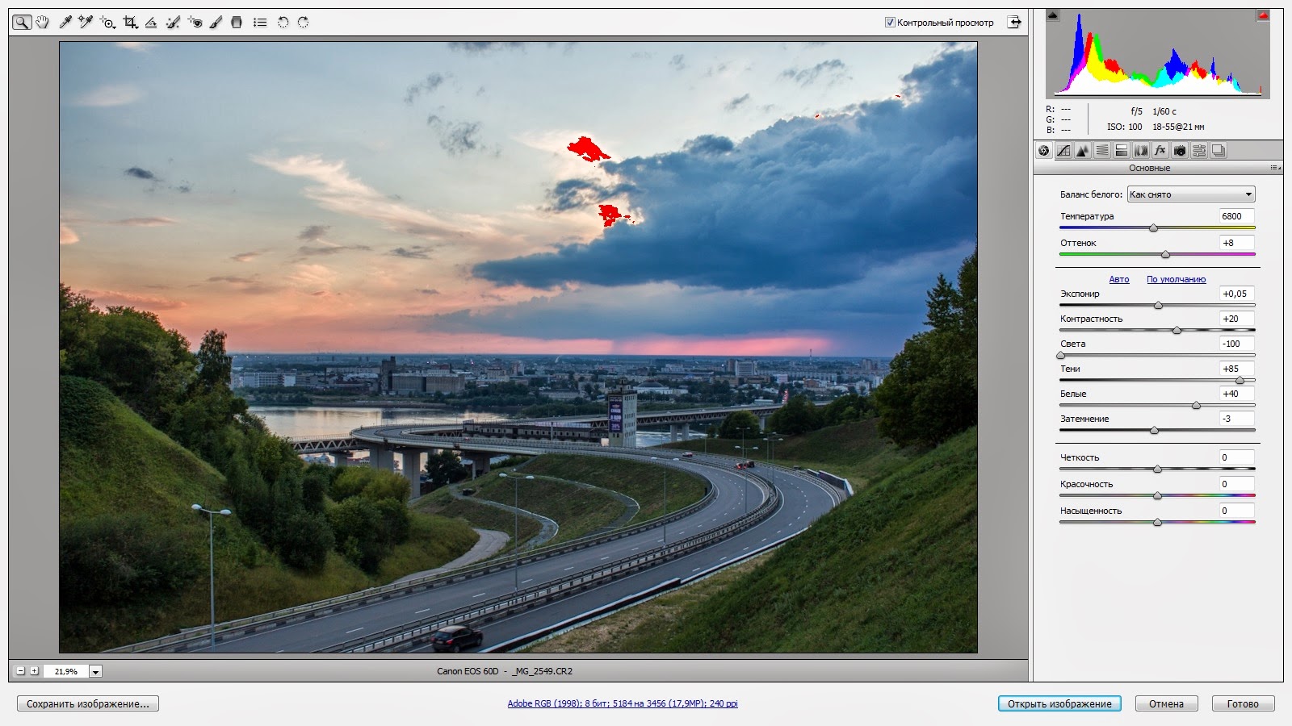Click the 'Четкость' slider handle

(1157, 469)
